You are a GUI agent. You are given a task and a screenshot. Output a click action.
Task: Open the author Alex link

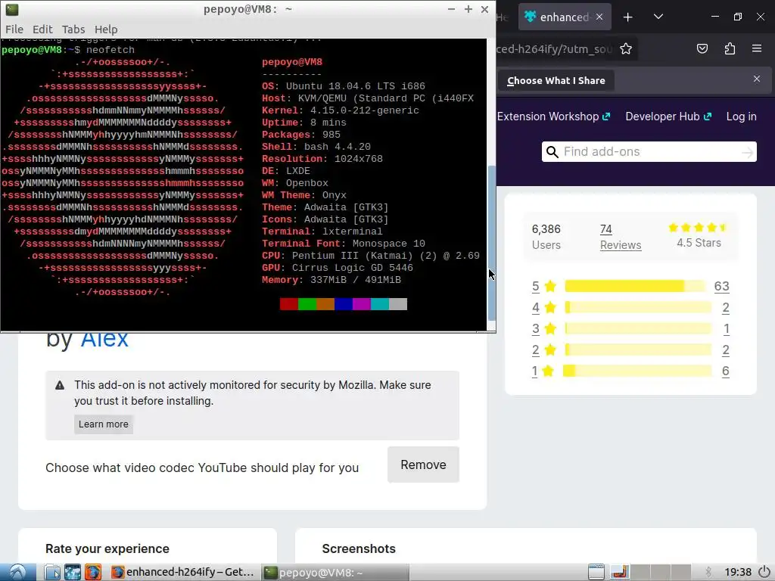click(x=104, y=340)
